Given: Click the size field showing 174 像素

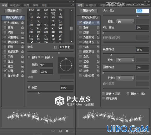Looking at the screenshot, I should [66, 47].
